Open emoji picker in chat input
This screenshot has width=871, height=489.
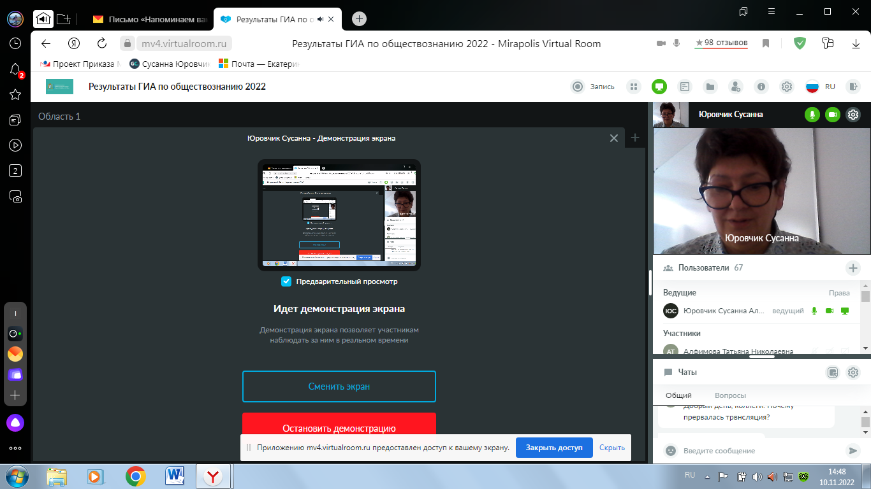tap(670, 451)
